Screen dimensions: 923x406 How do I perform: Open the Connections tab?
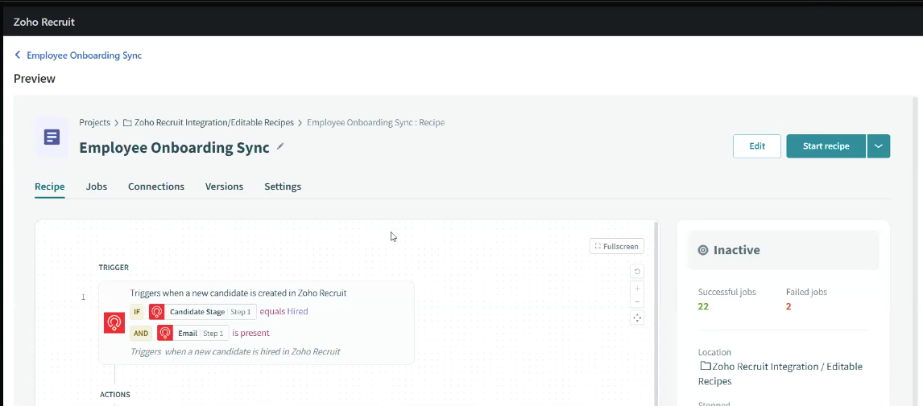click(156, 187)
